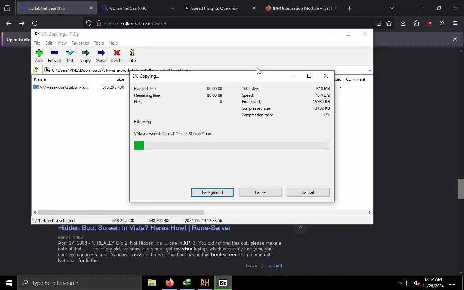This screenshot has height=290, width=464.
Task: Open the Firefox downloads panel
Action: (x=403, y=23)
